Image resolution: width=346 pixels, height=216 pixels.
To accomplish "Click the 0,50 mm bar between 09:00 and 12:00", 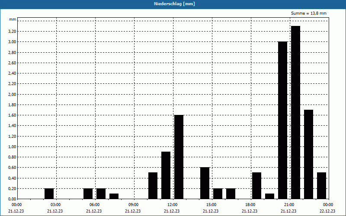I will (x=153, y=186).
